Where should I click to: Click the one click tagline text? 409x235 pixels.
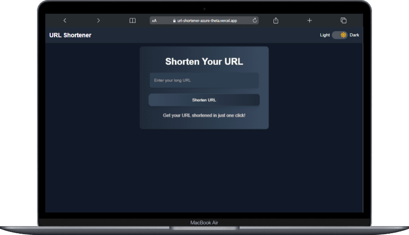[x=204, y=116]
